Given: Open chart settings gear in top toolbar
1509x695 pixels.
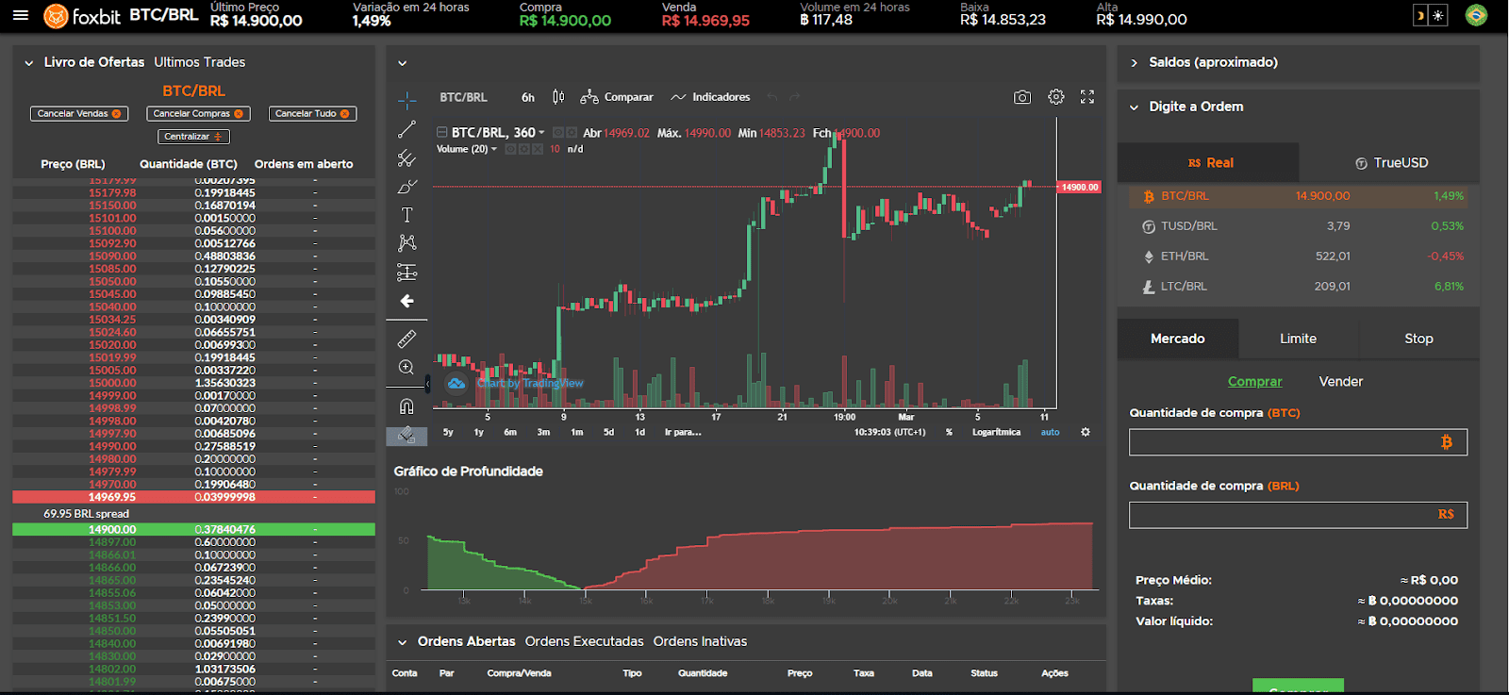Looking at the screenshot, I should tap(1056, 97).
